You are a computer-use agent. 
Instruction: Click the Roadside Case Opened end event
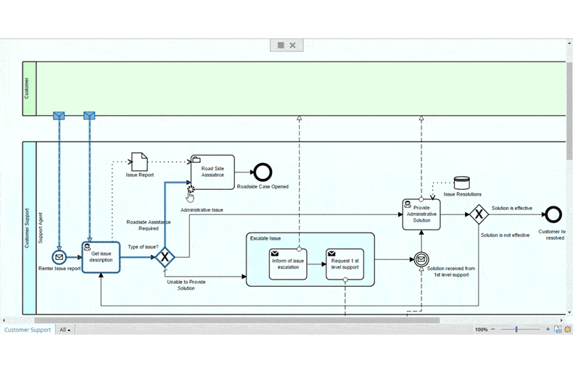click(x=262, y=172)
